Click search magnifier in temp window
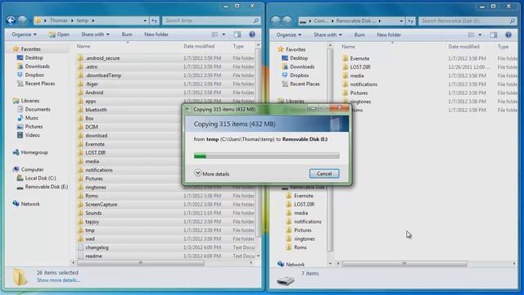 coord(255,20)
